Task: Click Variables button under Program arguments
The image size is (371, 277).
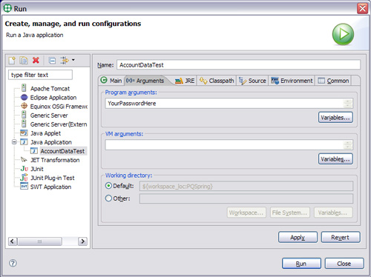Action: (x=335, y=118)
